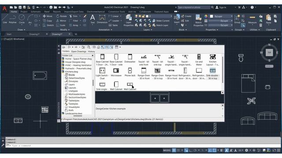The height and width of the screenshot is (158, 282).
Task: Click the keyword search field
Action: coord(194,7)
